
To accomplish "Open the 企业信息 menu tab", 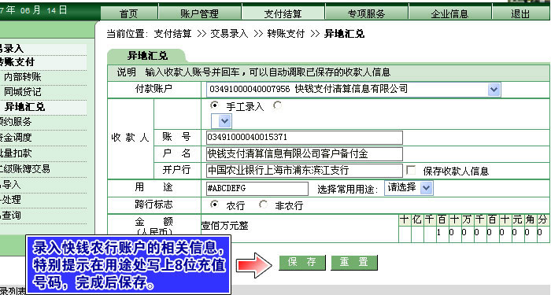I will pos(449,13).
